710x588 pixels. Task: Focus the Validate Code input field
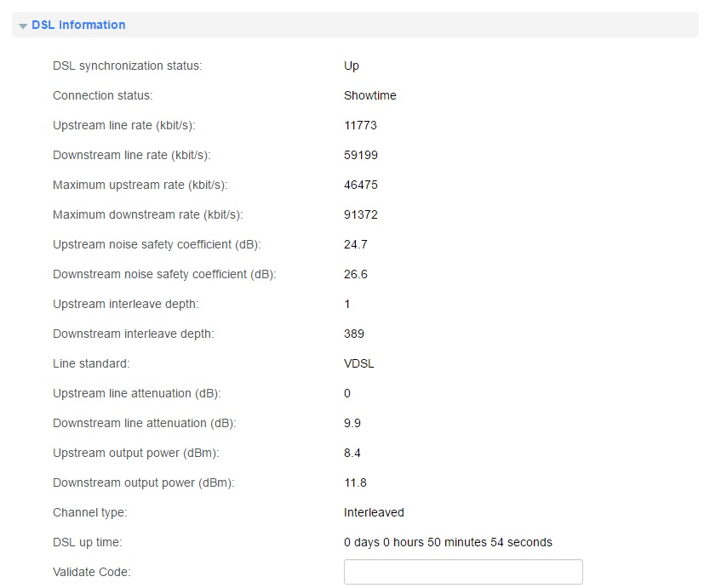pyautogui.click(x=463, y=572)
